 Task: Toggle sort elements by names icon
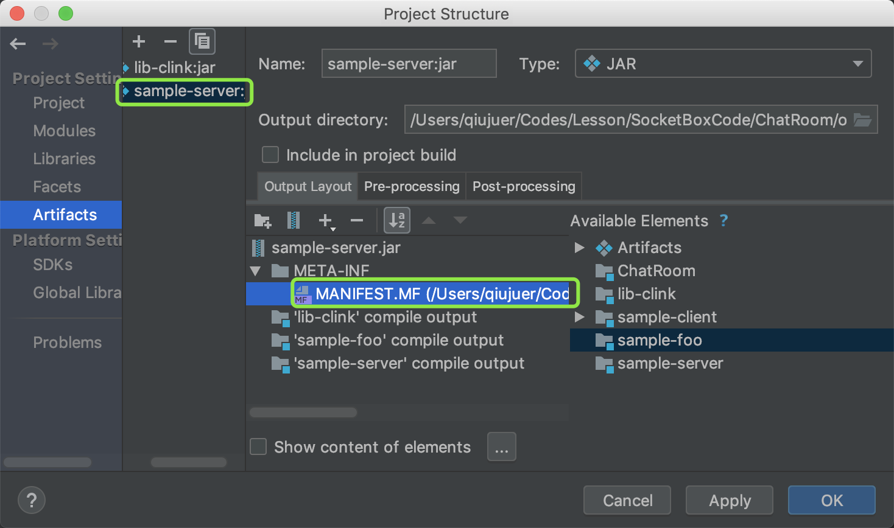397,220
